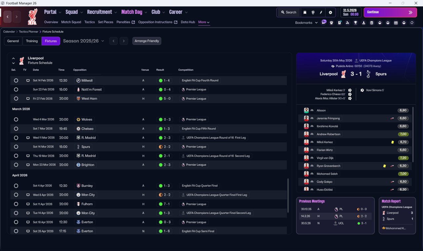Open the settings gear in top bar
The image size is (423, 251).
[330, 12]
